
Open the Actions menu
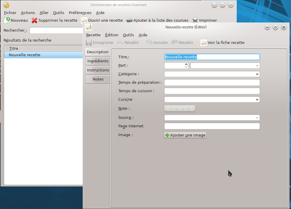[x=28, y=13]
